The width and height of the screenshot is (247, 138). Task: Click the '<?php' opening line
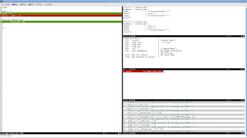[x=5, y=7]
